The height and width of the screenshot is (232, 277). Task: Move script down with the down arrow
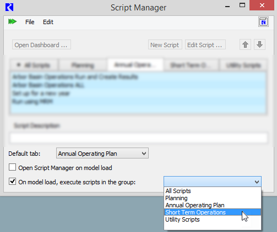(x=259, y=44)
